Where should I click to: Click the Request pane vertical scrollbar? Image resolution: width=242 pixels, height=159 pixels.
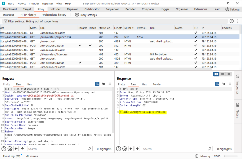113,110
